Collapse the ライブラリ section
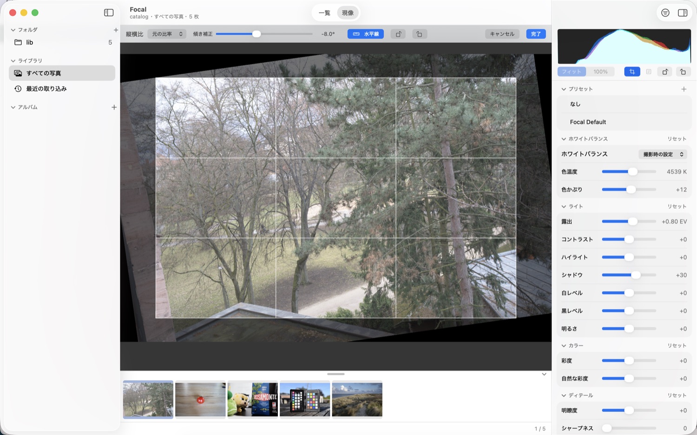Image resolution: width=697 pixels, height=435 pixels. 13,61
